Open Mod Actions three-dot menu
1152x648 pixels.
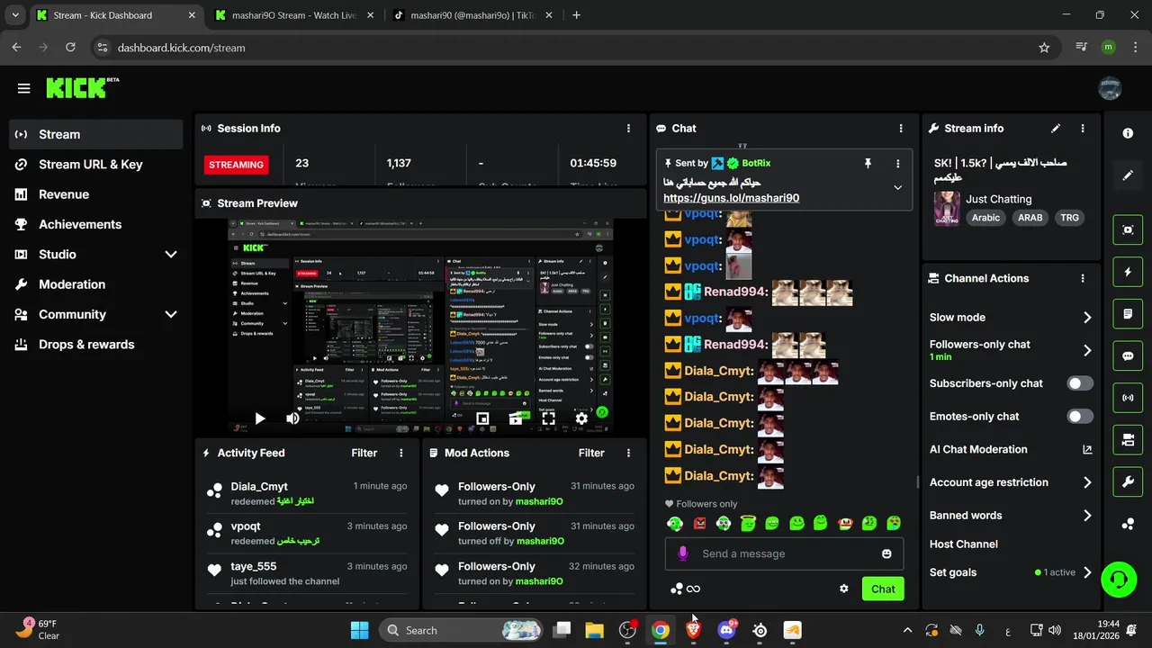628,453
